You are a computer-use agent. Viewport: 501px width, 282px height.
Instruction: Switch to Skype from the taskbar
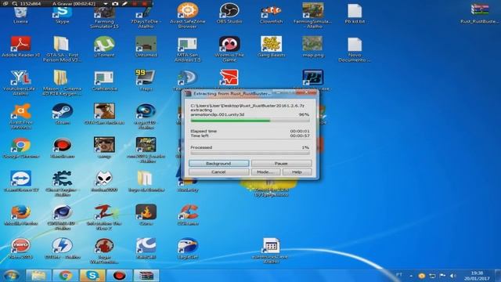coord(92,276)
